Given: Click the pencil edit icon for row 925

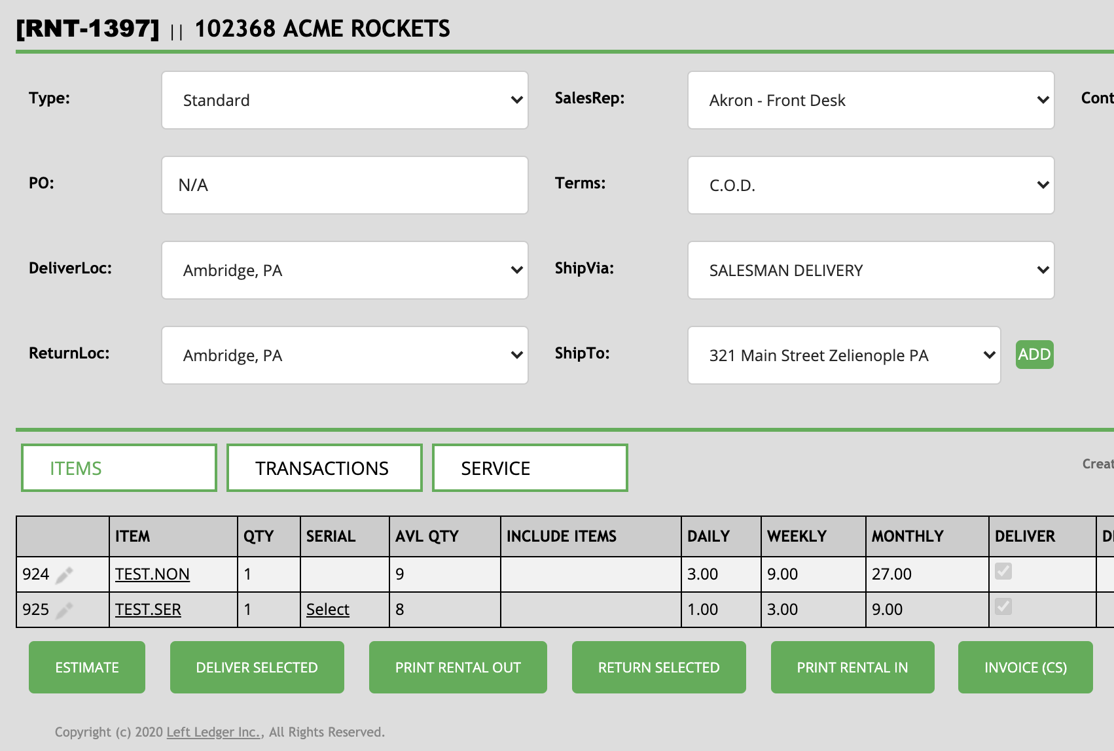Looking at the screenshot, I should point(64,610).
